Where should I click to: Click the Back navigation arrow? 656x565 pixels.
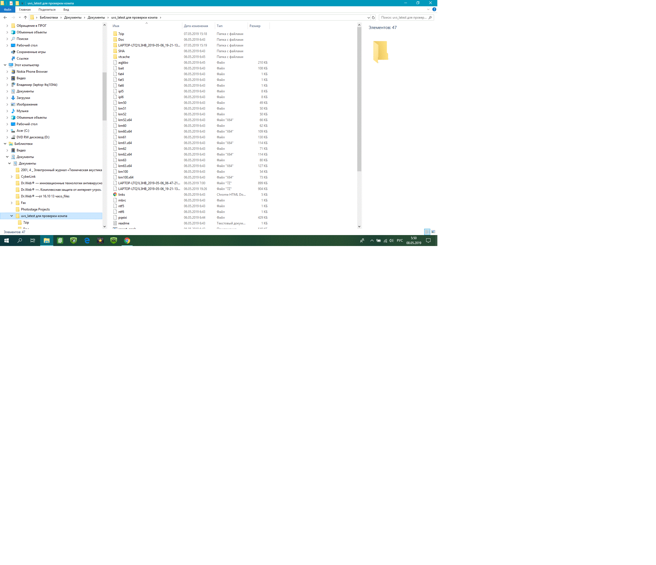coord(5,17)
